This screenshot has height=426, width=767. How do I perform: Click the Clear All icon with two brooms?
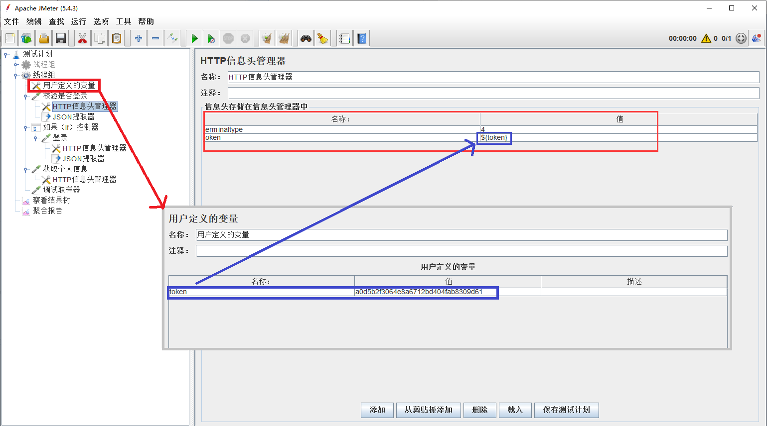tap(284, 38)
